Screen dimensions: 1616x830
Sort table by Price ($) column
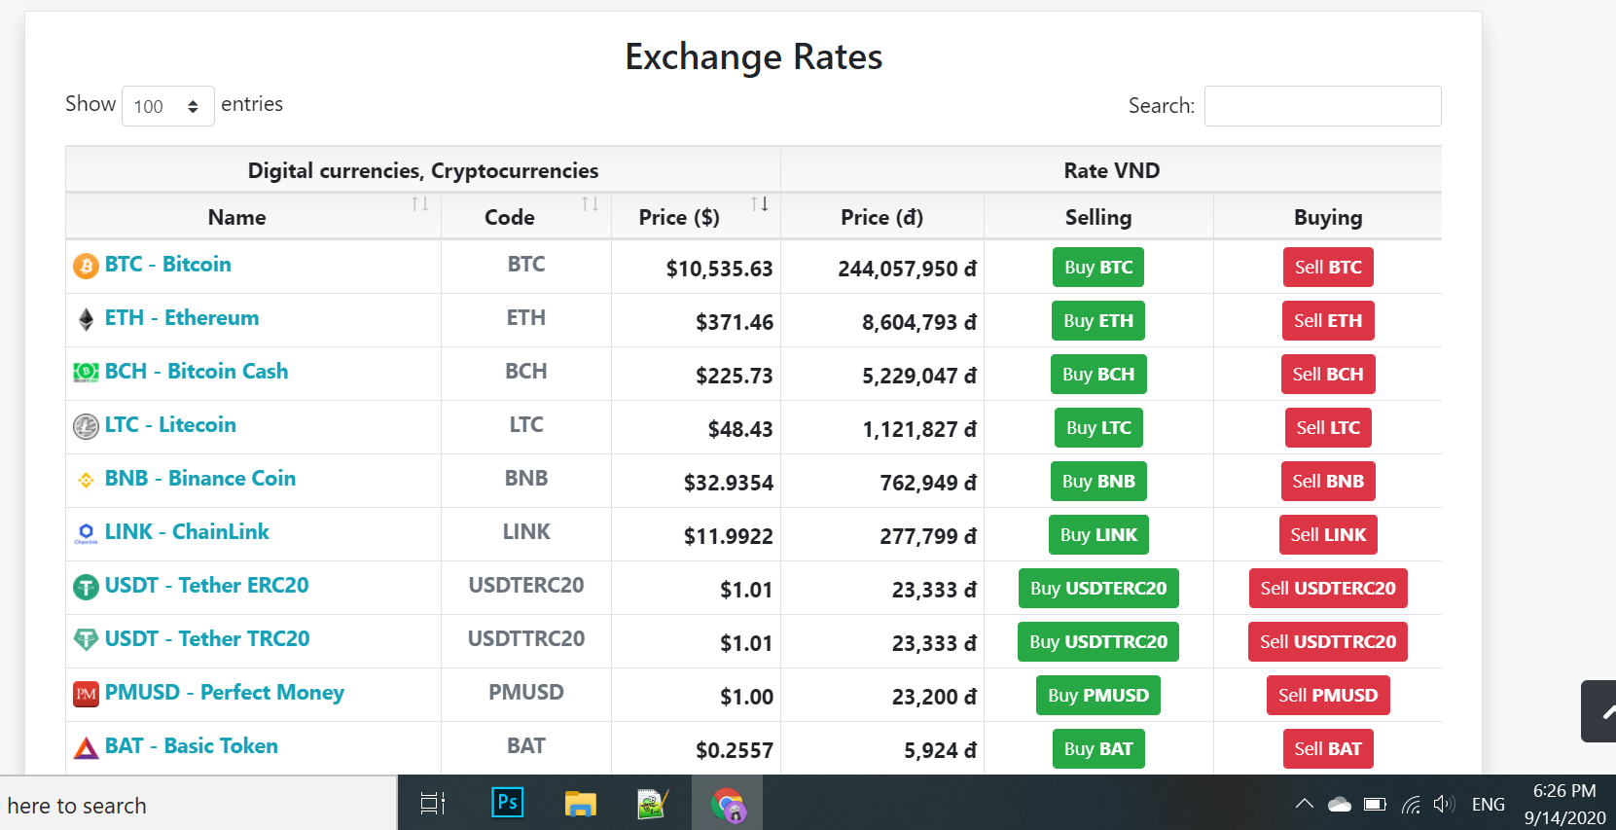click(759, 204)
